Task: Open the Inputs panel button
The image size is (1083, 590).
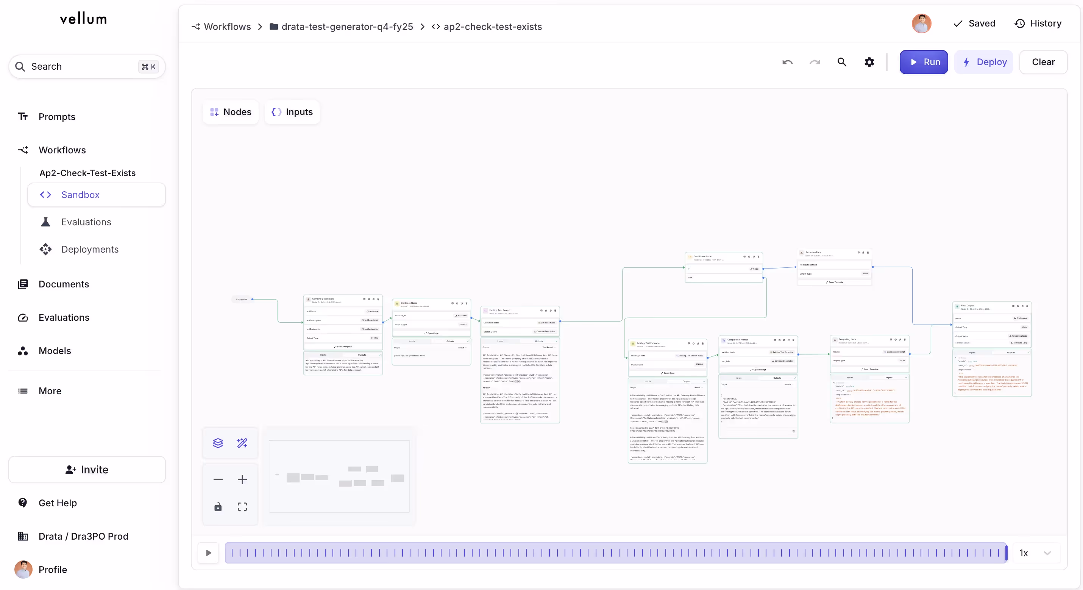Action: point(292,112)
